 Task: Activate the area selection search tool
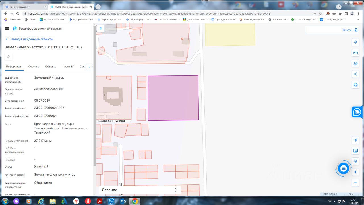click(x=355, y=63)
